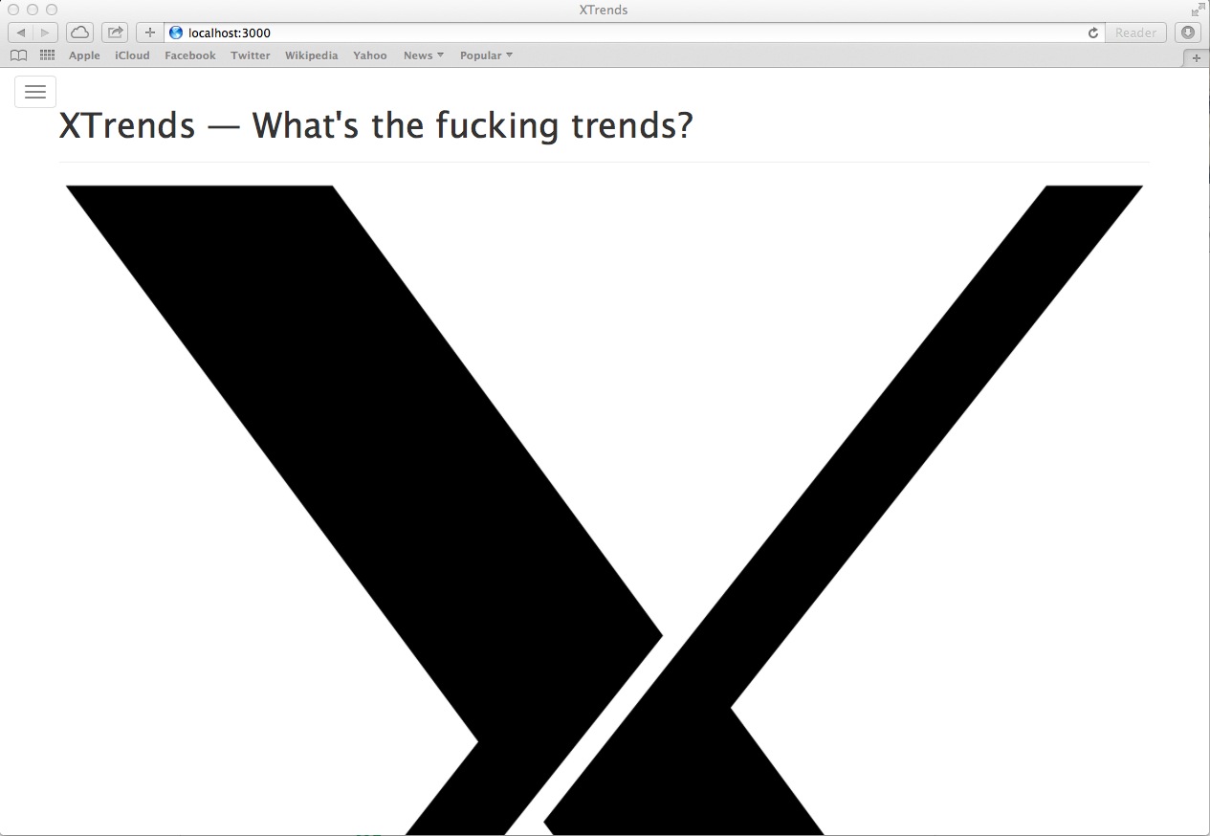Open the Twitter bookmark
This screenshot has width=1210, height=836.
click(251, 55)
